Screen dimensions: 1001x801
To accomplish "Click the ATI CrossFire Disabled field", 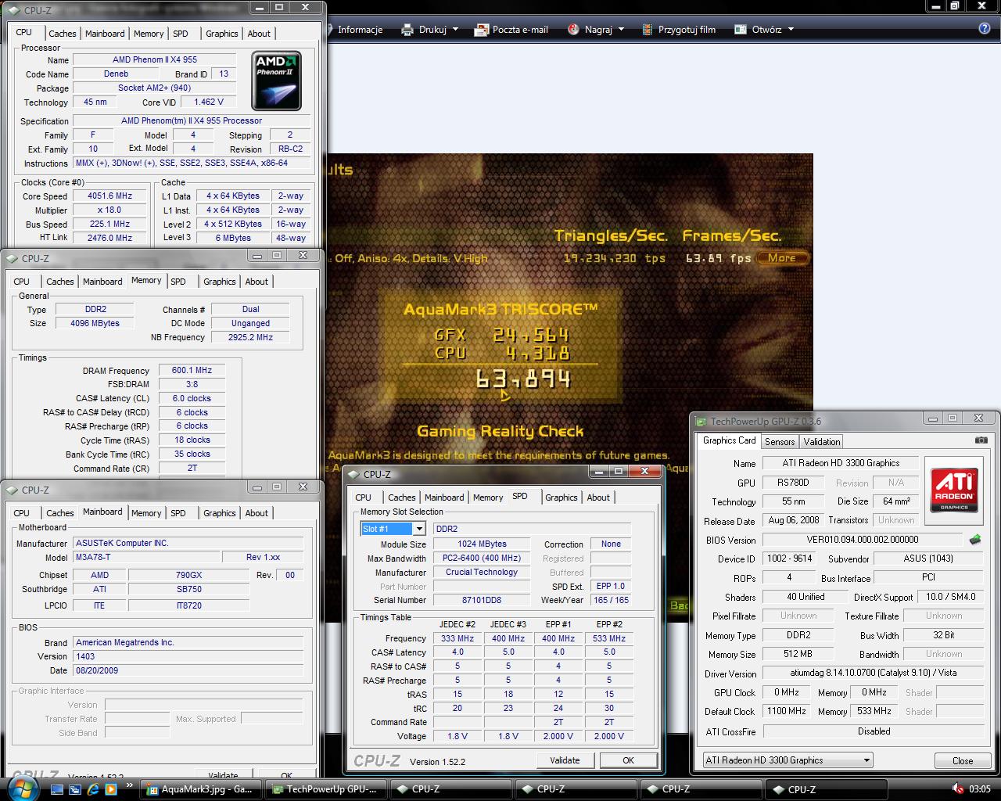I will coord(873,731).
